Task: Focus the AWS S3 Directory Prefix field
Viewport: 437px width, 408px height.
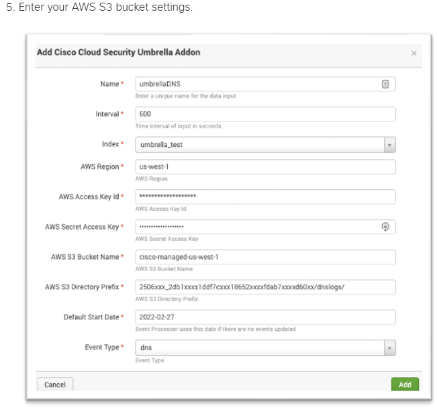Action: point(265,287)
